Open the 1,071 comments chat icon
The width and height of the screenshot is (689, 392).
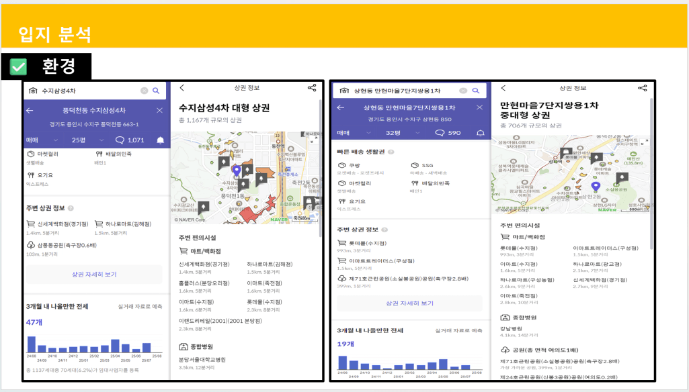[x=120, y=140]
